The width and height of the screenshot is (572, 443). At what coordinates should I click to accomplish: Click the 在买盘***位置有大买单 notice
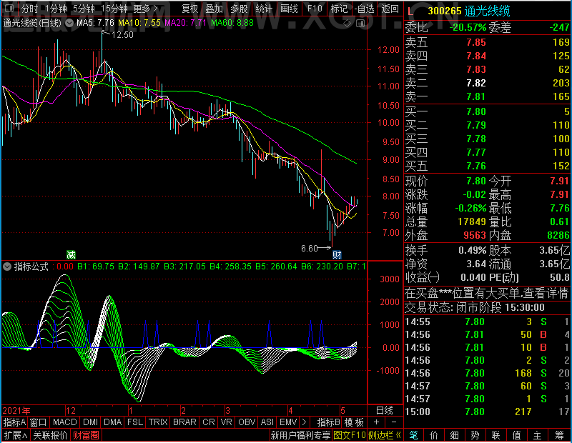[x=487, y=293]
